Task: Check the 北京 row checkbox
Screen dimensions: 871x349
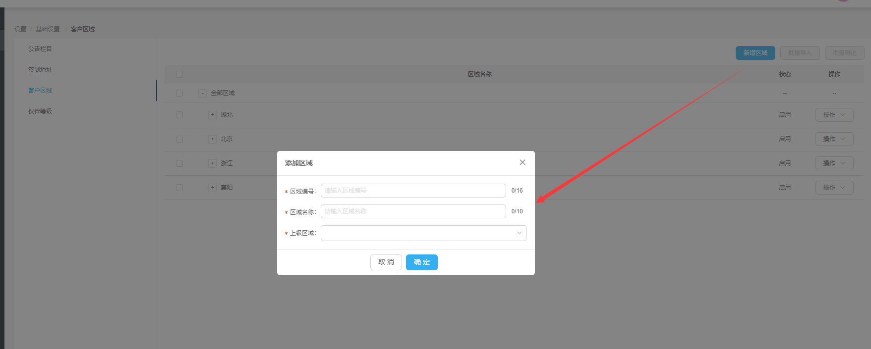Action: [179, 139]
